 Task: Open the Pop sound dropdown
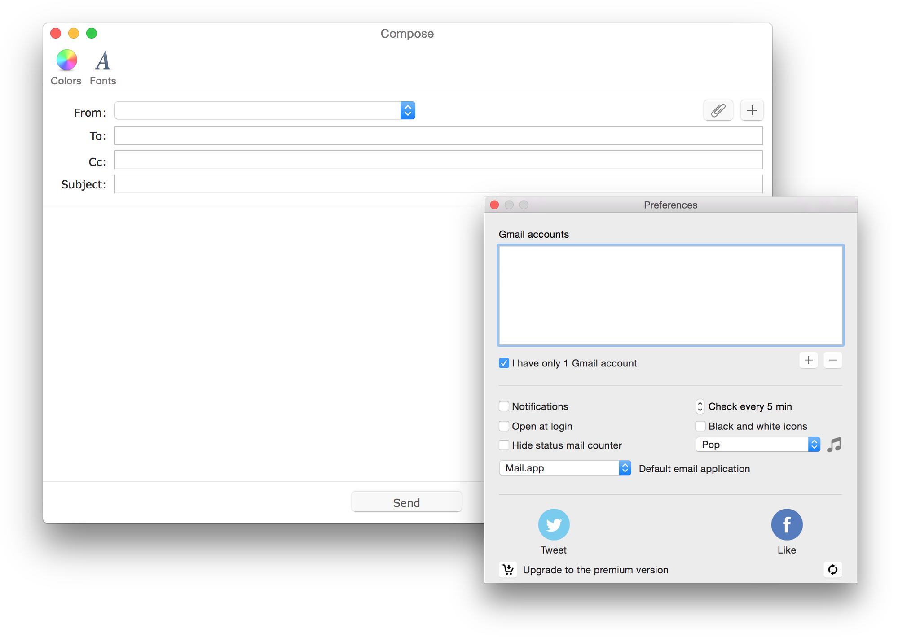click(814, 445)
